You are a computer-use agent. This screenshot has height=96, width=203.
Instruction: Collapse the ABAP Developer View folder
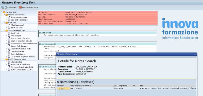click(x=4, y=30)
